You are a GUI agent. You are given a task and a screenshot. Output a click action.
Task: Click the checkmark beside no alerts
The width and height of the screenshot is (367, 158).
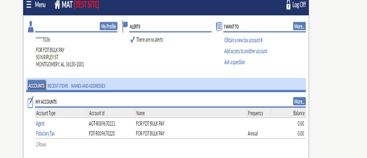(132, 40)
